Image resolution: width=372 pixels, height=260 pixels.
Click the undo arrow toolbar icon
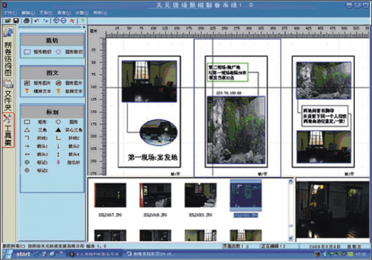(37, 21)
